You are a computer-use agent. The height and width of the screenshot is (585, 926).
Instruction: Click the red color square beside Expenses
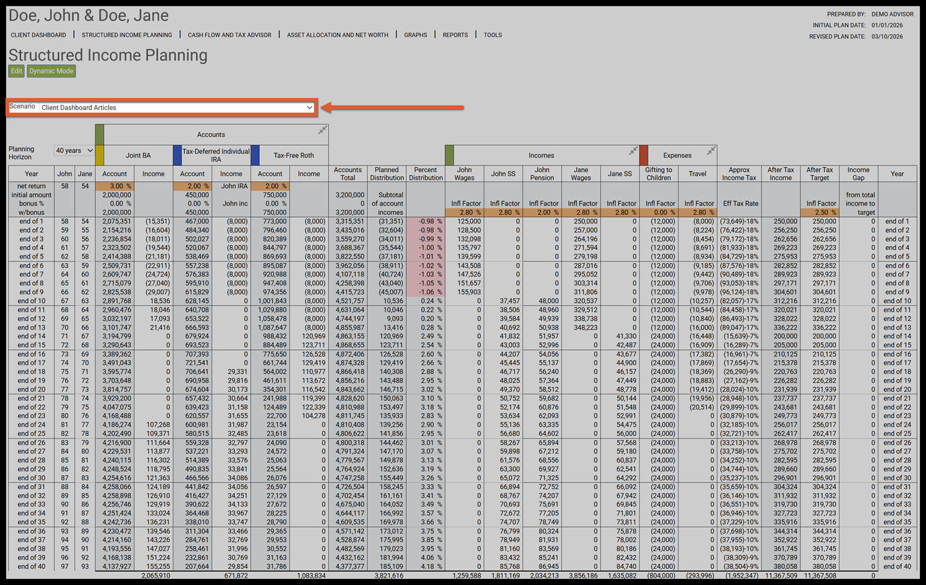coord(644,155)
